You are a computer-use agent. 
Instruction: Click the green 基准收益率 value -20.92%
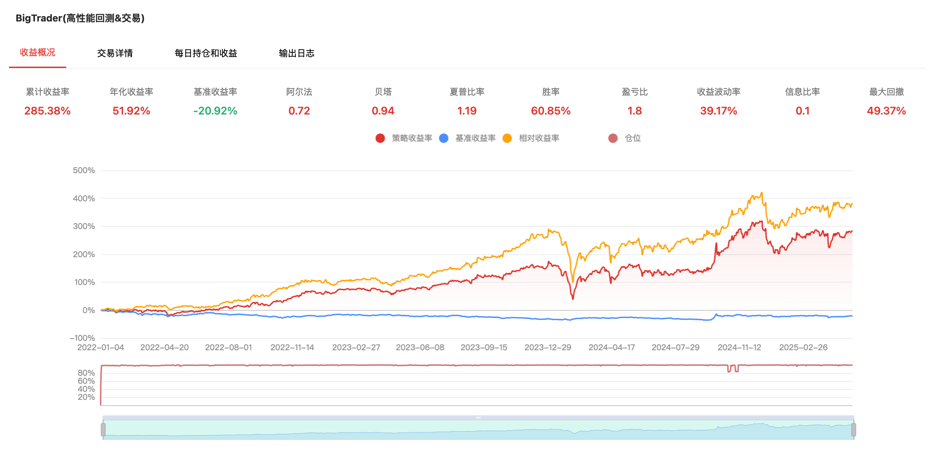coord(215,111)
